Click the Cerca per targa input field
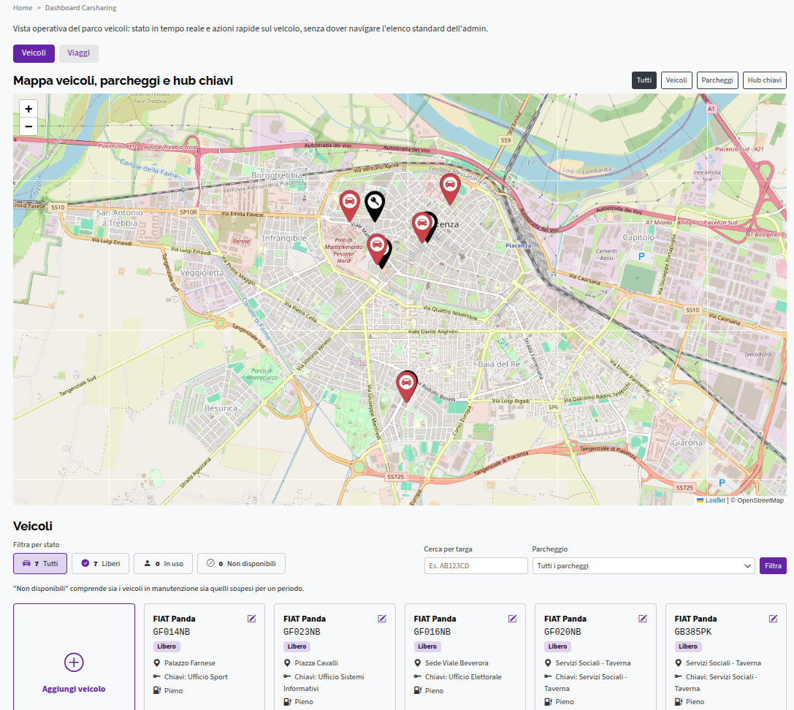The image size is (794, 710). click(x=476, y=565)
